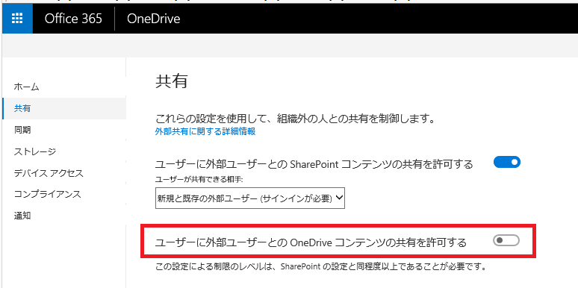The height and width of the screenshot is (288, 578).
Task: Click the Office 365 header link
Action: click(73, 19)
